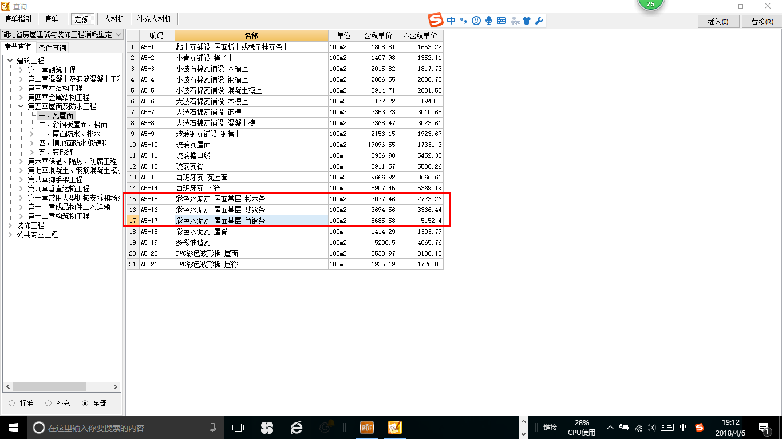Activate microphone voice input

pos(489,21)
